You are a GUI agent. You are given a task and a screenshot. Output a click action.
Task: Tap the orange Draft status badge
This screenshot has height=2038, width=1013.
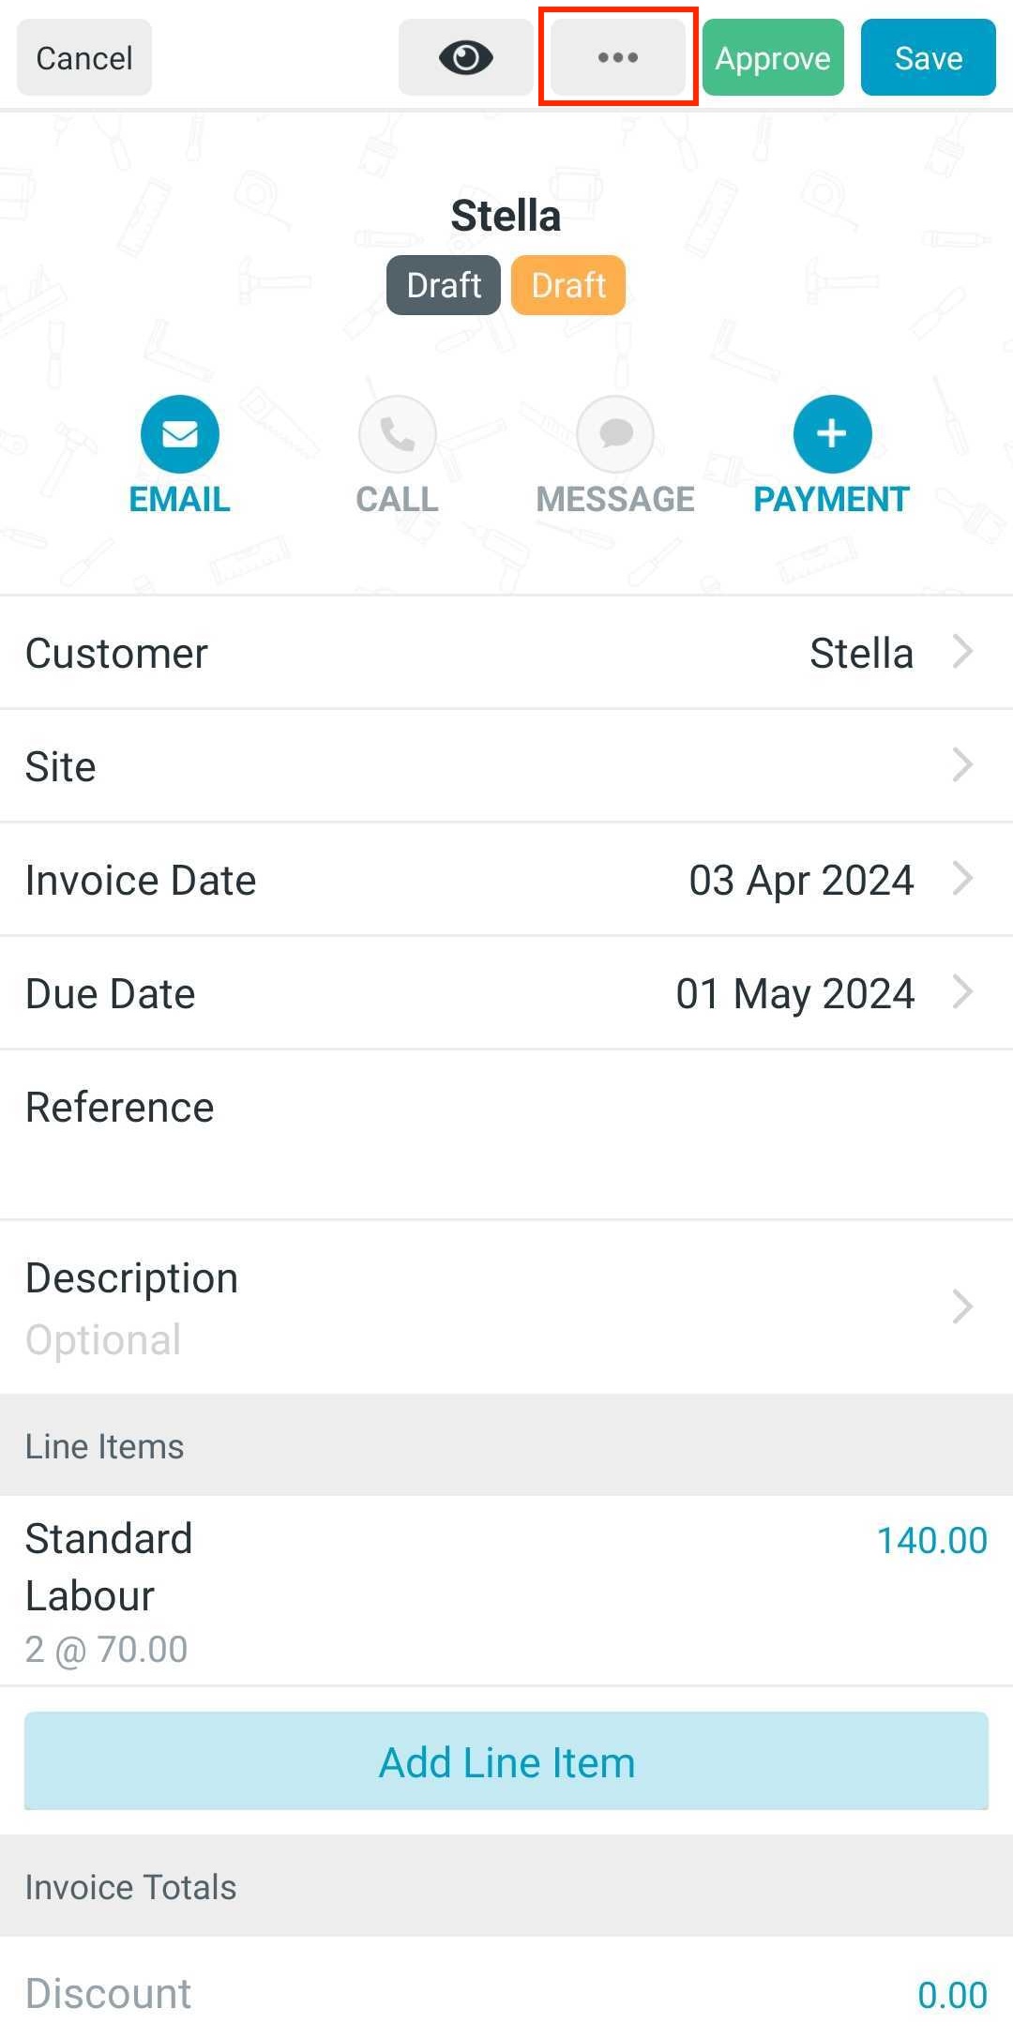click(568, 285)
